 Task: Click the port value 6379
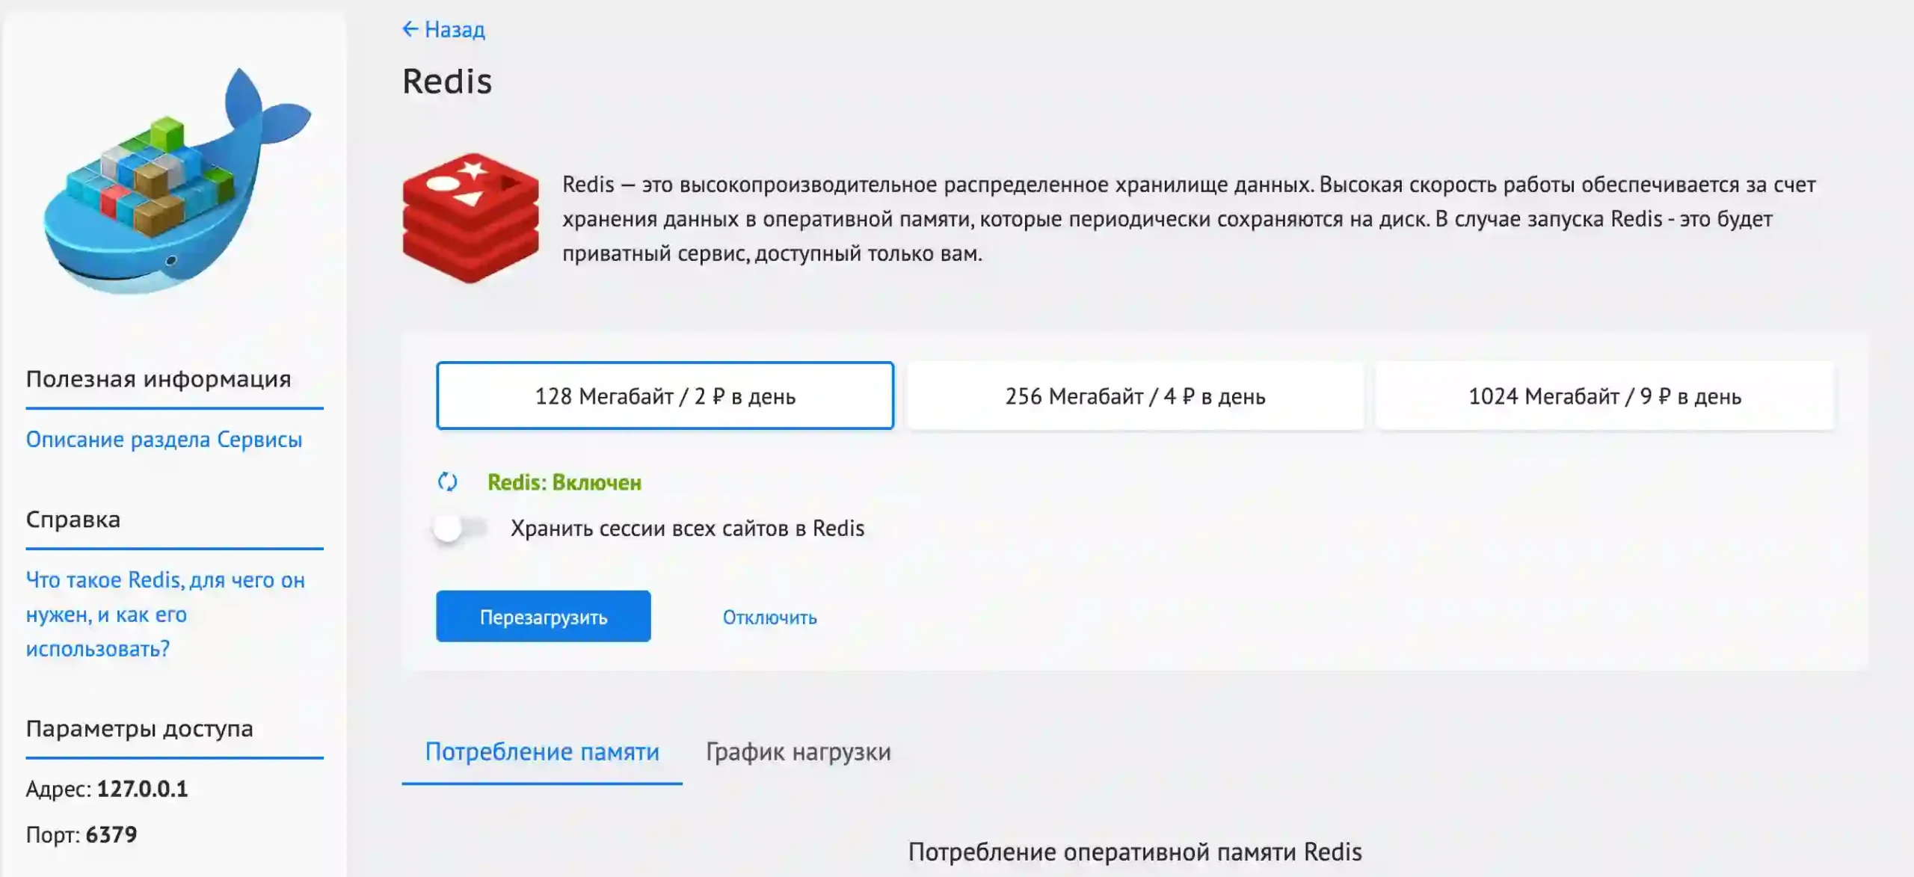point(111,834)
